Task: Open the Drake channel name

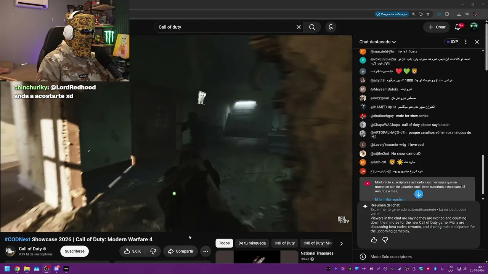Action: tap(305, 259)
